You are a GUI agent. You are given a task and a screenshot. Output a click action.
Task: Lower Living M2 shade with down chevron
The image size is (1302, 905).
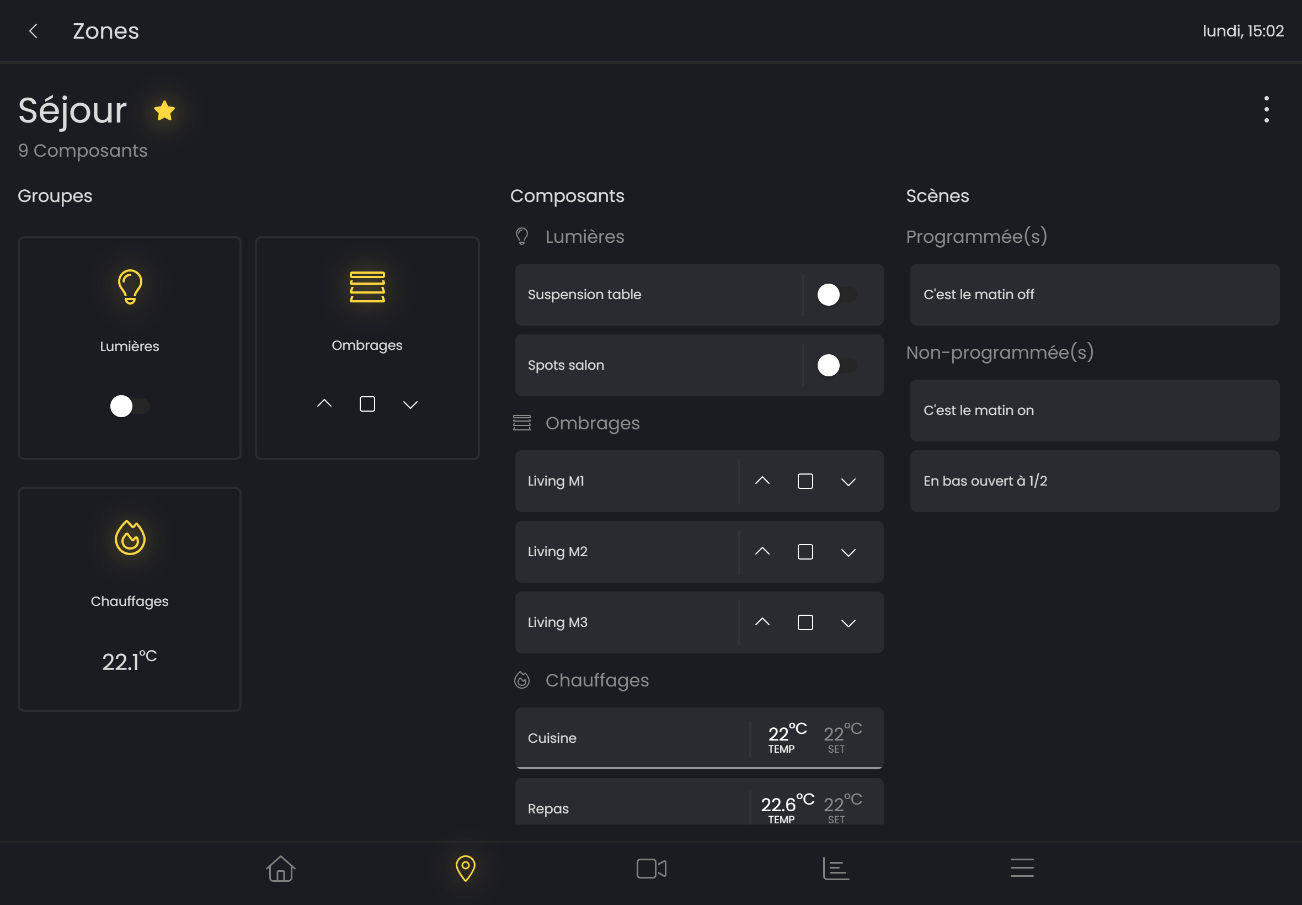coord(848,552)
